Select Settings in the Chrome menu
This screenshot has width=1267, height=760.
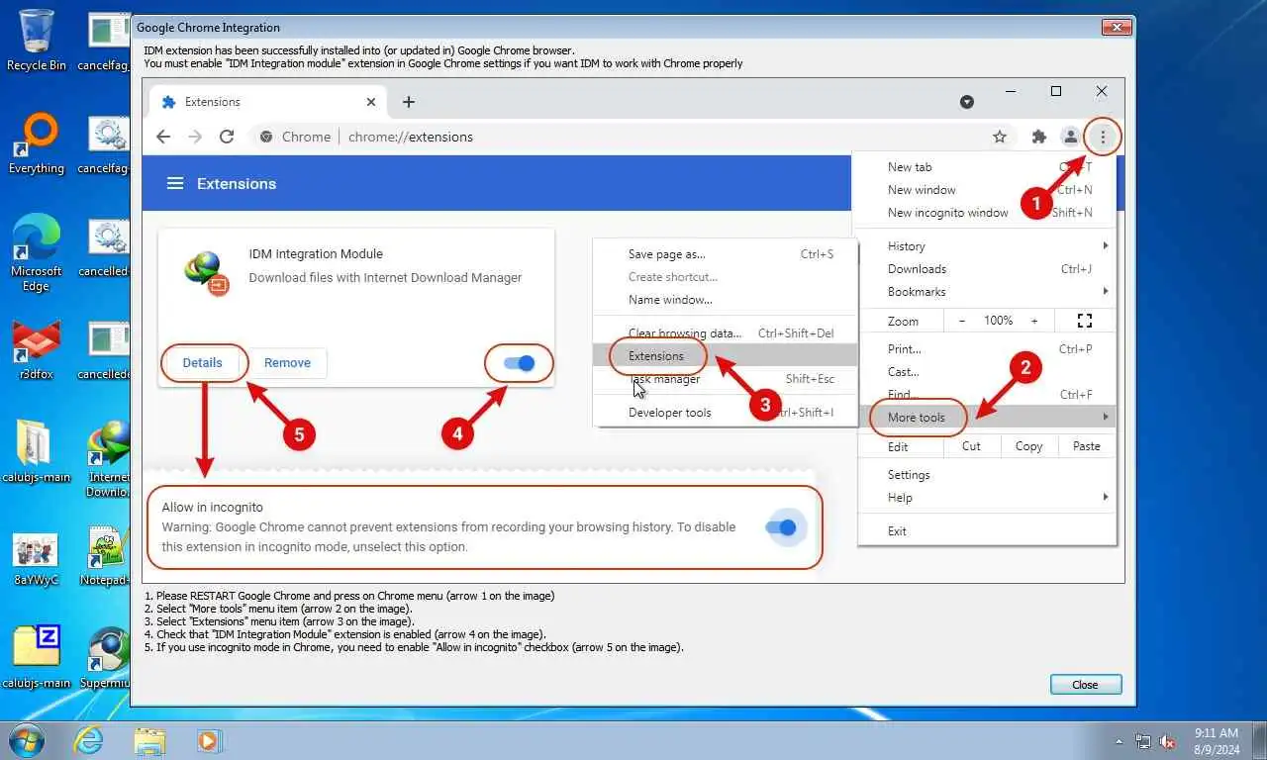coord(909,474)
